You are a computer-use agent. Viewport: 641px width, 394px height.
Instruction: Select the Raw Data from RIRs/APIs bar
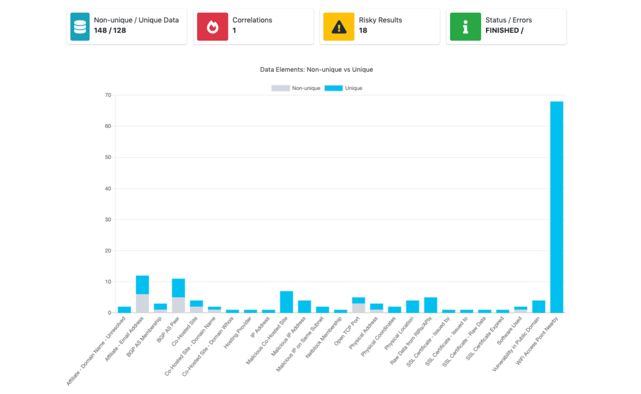click(430, 305)
